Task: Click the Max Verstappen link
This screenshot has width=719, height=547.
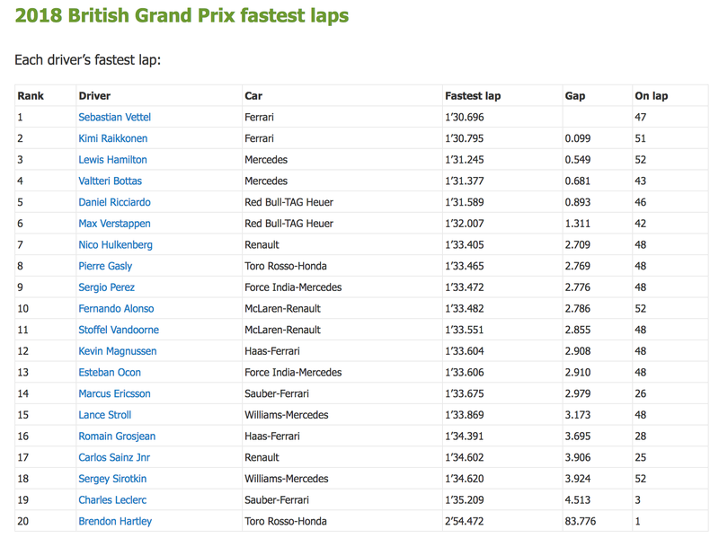Action: (115, 224)
